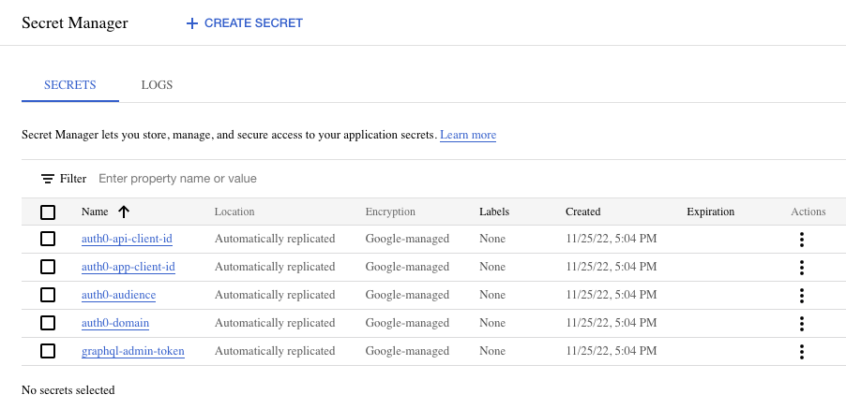
Task: Open the three-dot menu for auth0-domain
Action: pos(802,324)
